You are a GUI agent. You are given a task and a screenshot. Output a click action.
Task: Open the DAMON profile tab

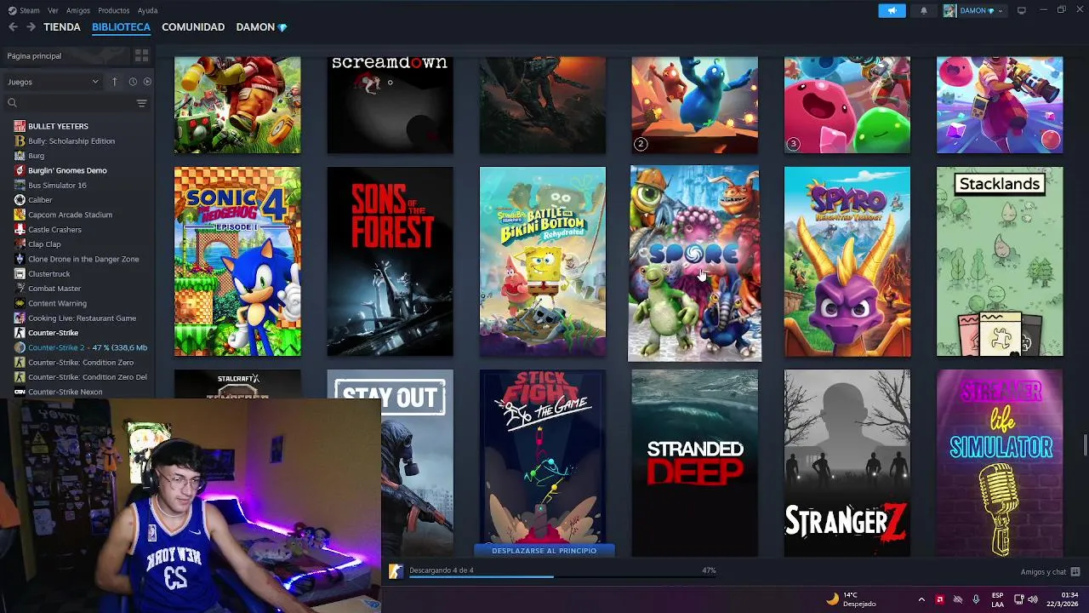click(261, 27)
